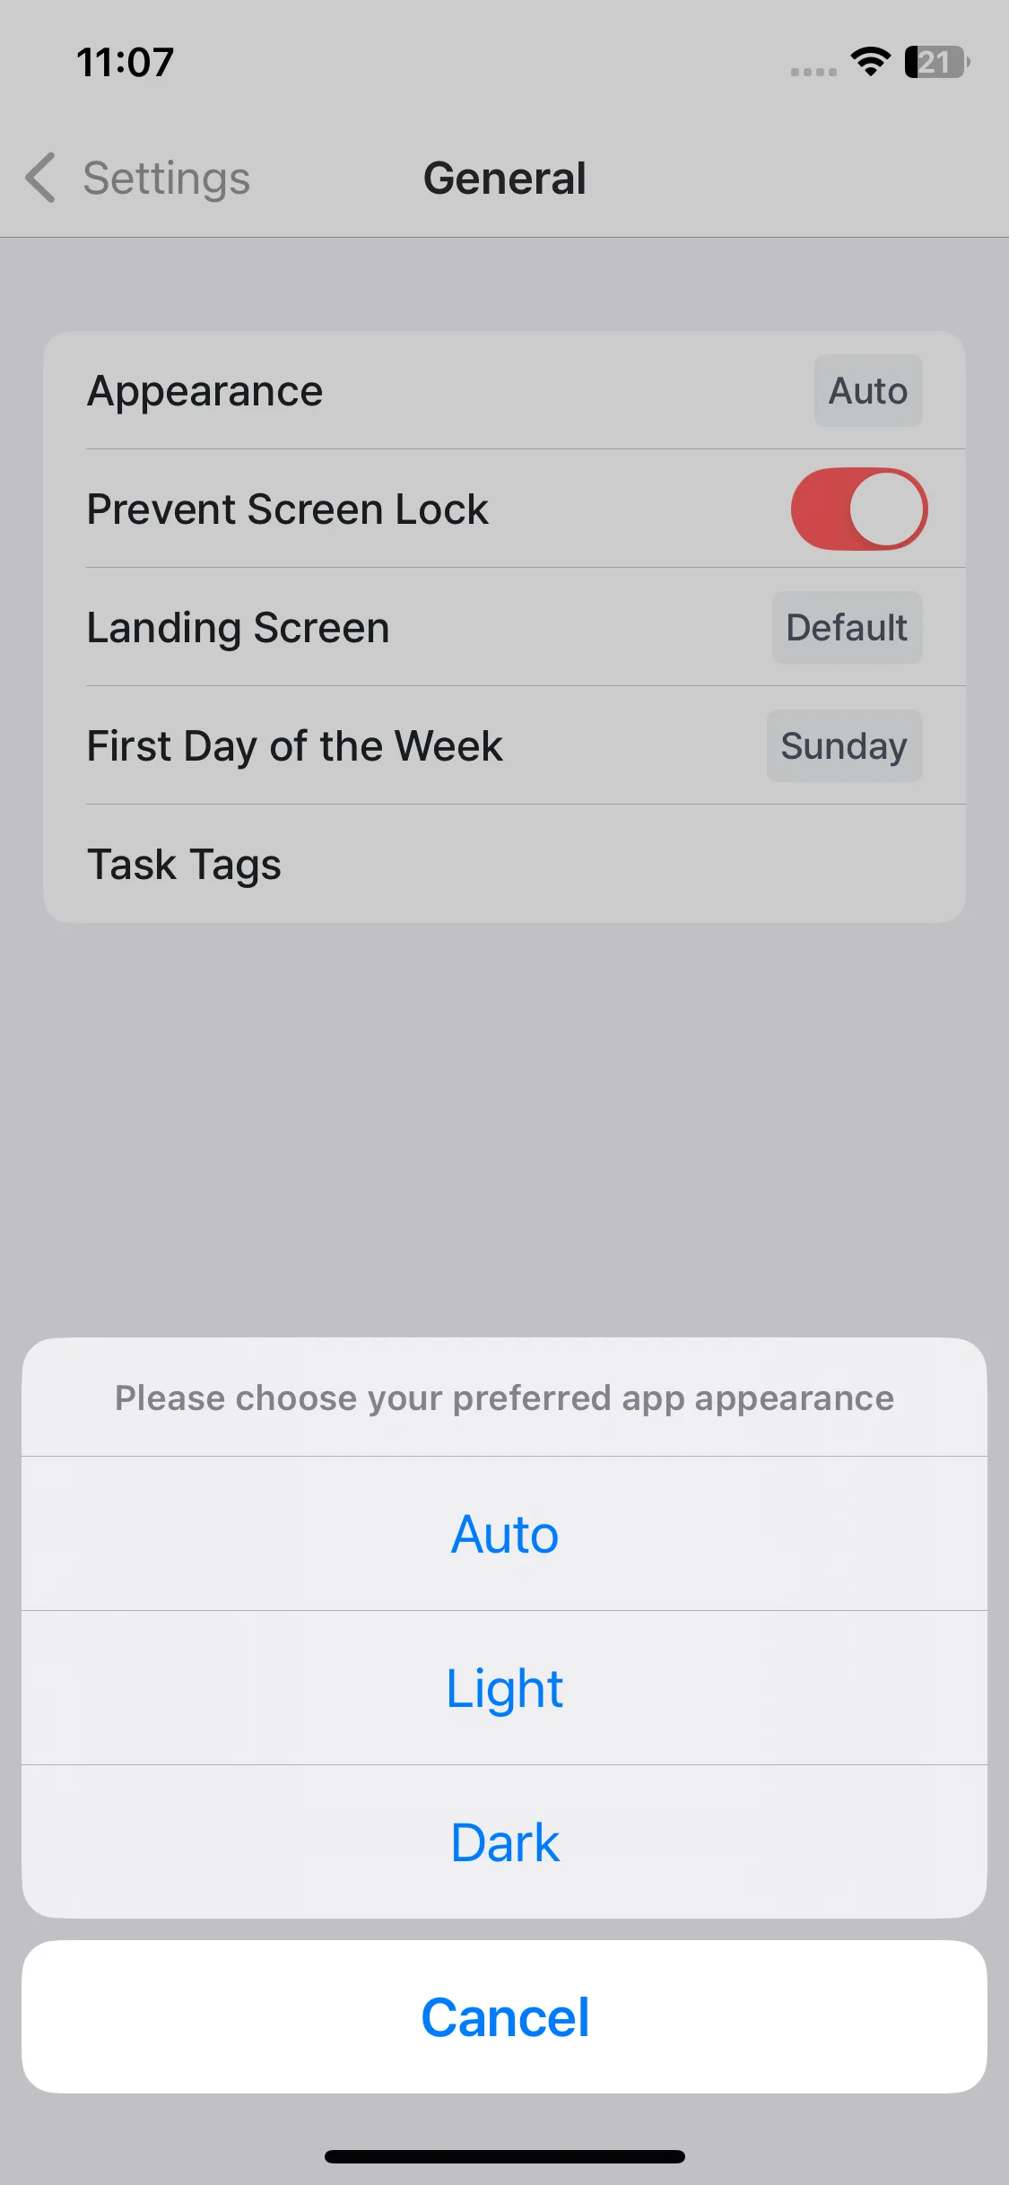Tap the Landing Screen row label
This screenshot has width=1009, height=2185.
point(239,628)
